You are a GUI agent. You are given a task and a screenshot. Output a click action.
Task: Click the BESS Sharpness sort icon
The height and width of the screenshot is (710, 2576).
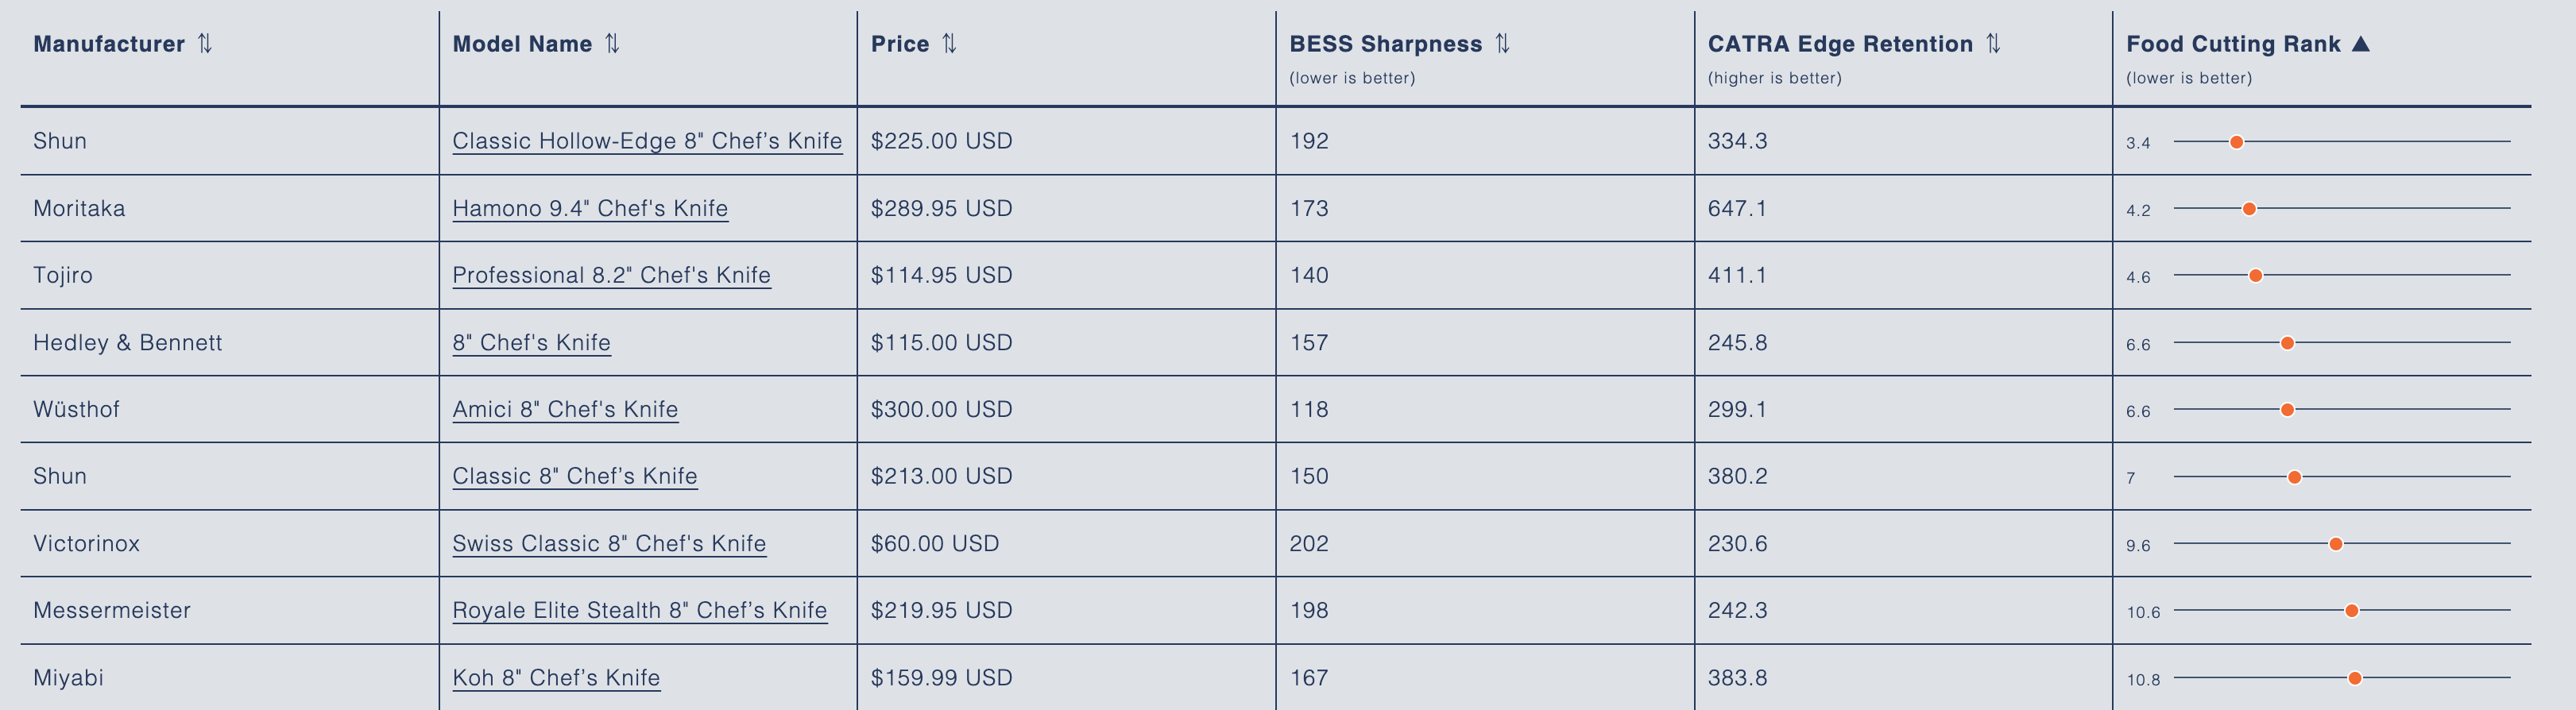[1502, 44]
